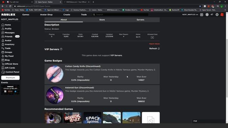Open Create in the header

click(x=67, y=15)
